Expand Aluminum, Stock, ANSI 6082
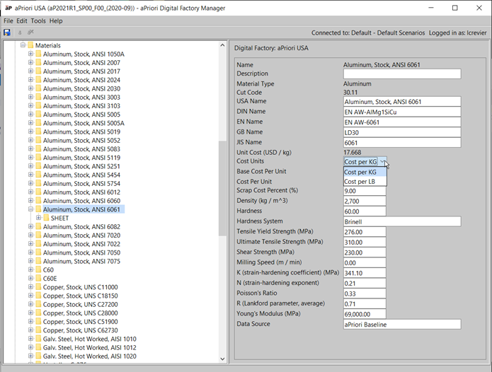The image size is (492, 372). [x=30, y=226]
